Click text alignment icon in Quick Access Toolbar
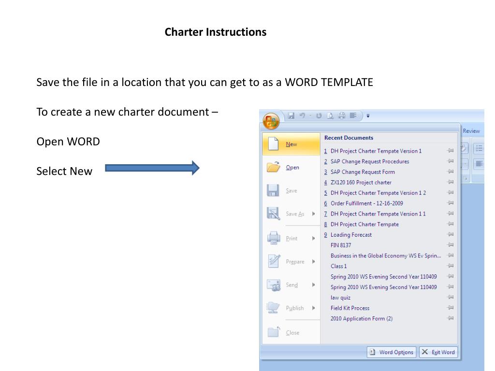495x371 pixels. [x=353, y=116]
